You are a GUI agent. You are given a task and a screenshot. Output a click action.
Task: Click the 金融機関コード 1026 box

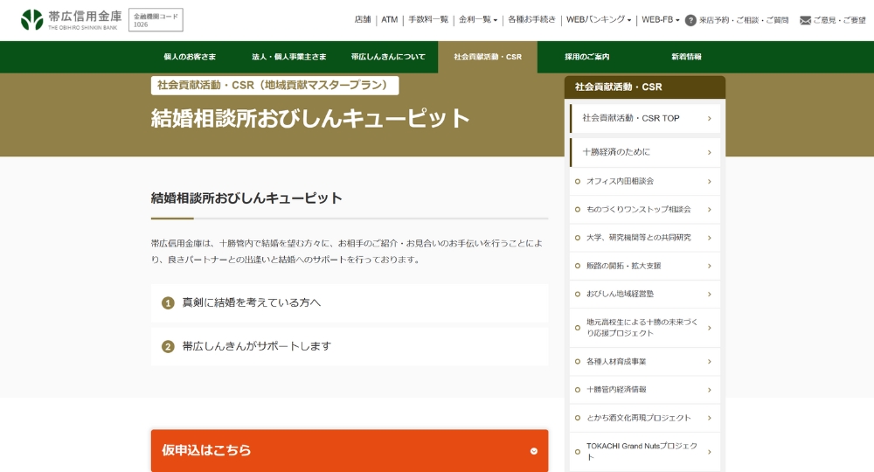pyautogui.click(x=156, y=20)
